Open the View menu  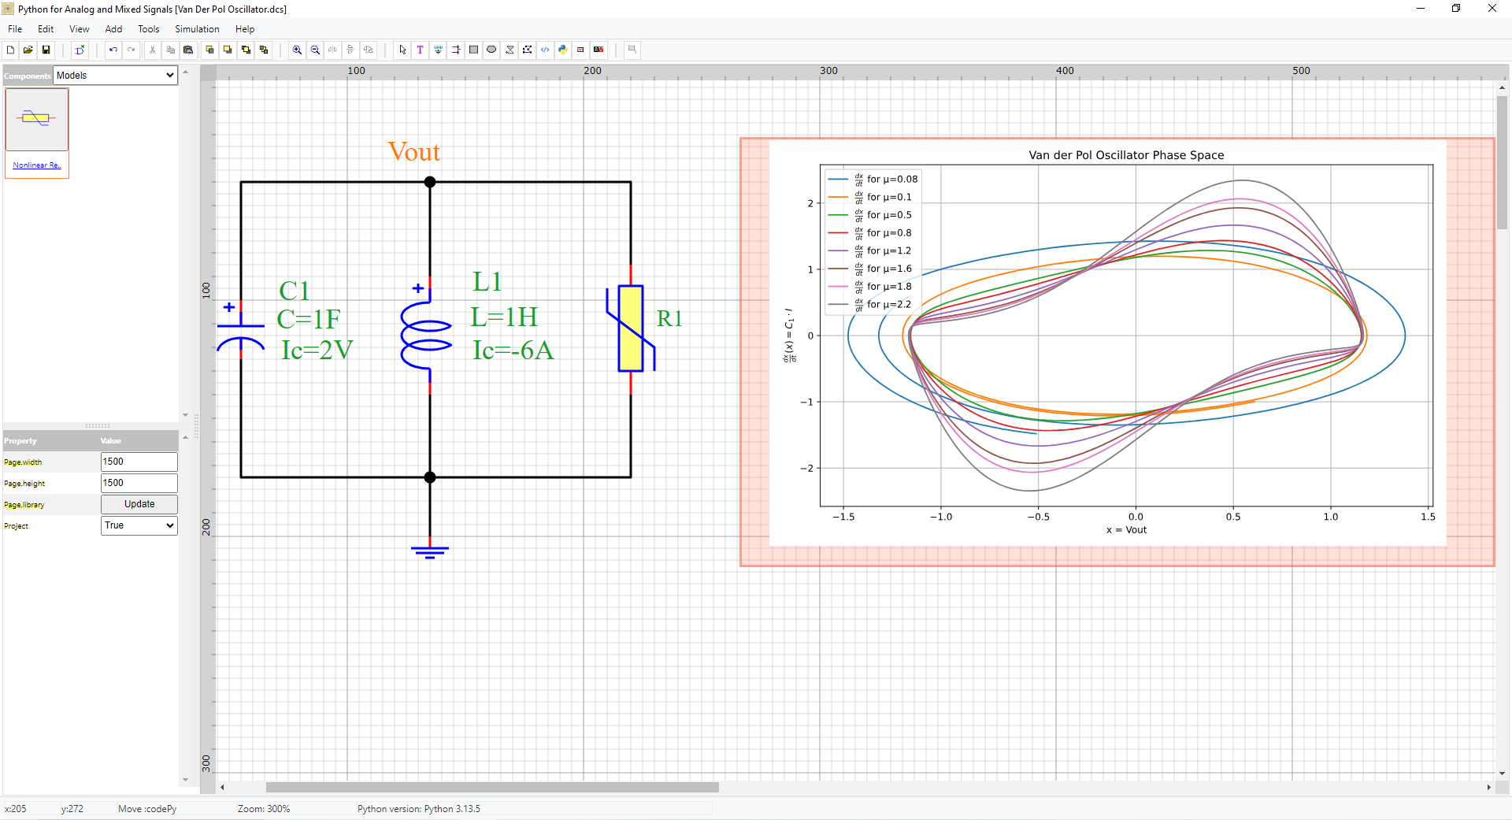click(79, 29)
